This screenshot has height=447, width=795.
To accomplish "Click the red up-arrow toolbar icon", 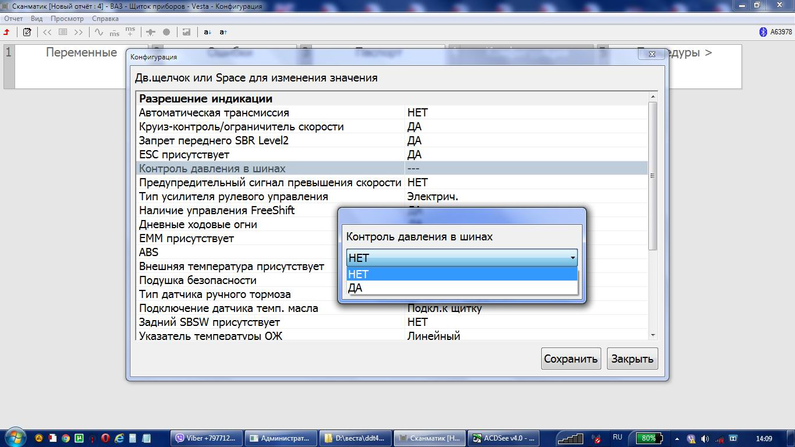I will tap(7, 32).
